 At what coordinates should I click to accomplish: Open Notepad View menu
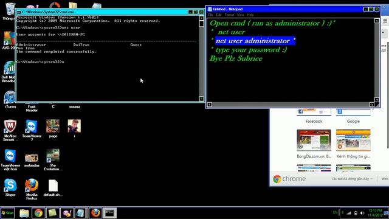coord(241,15)
